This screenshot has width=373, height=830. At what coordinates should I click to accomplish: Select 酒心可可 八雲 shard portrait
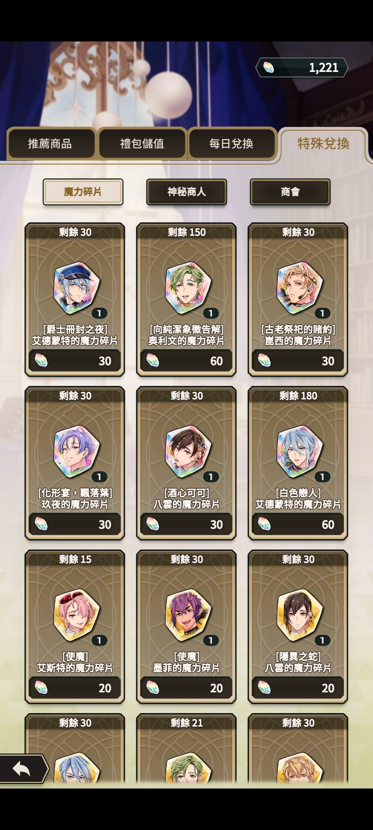pyautogui.click(x=188, y=451)
